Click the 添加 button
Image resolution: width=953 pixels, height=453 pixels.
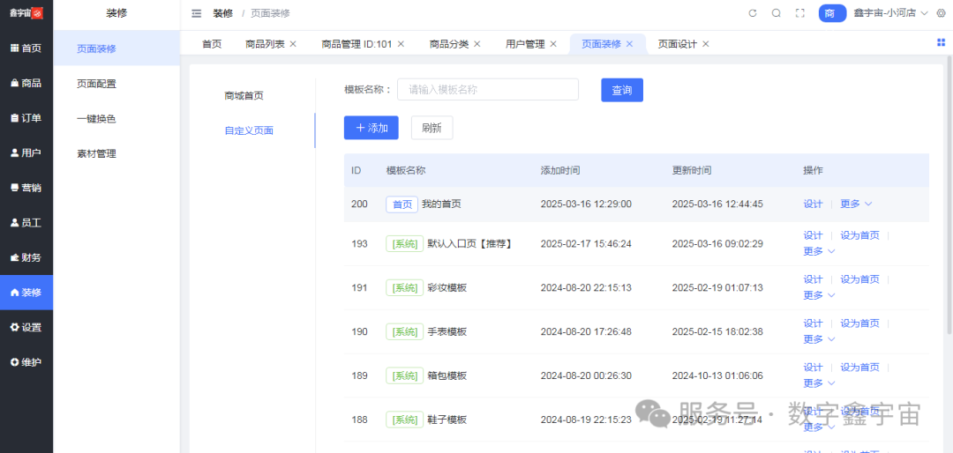371,128
